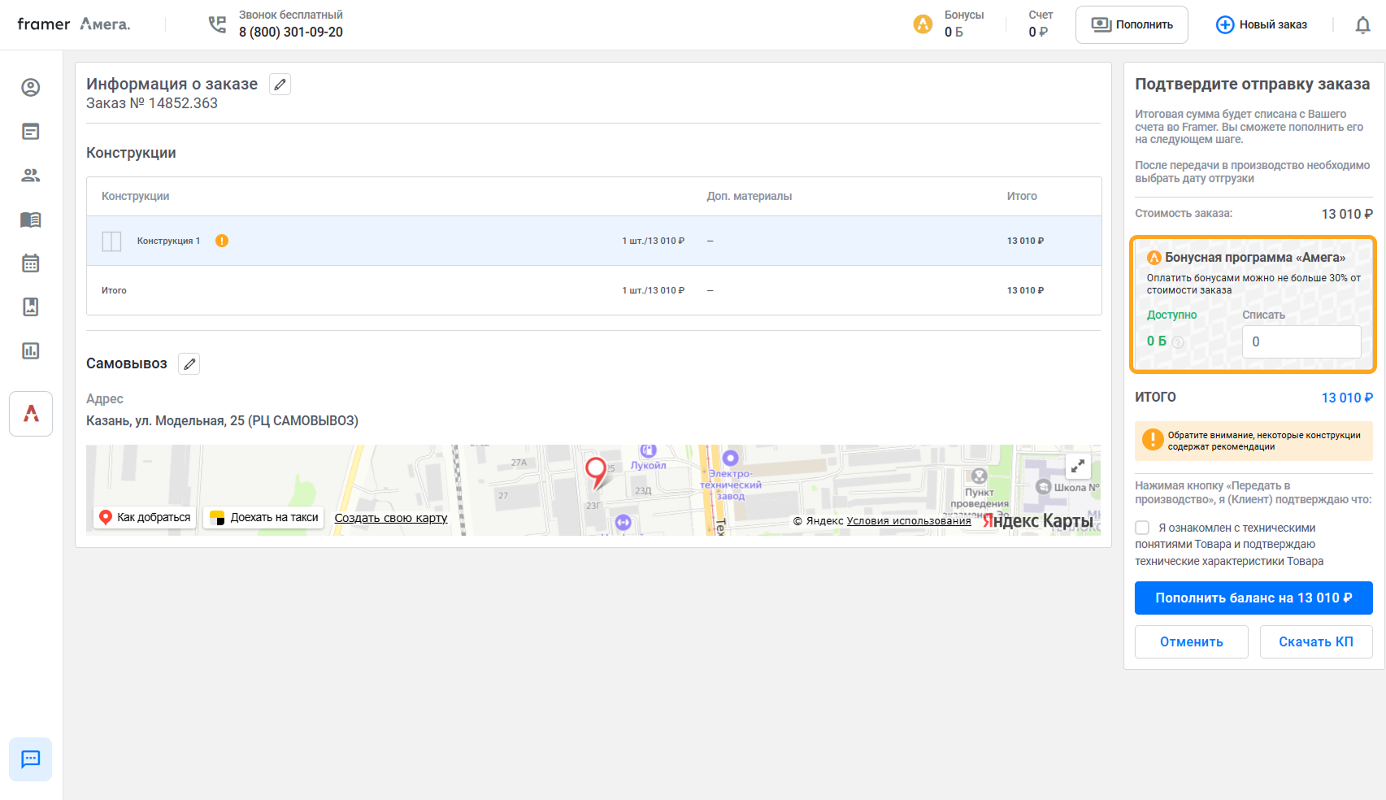
Task: Open the user profile sidebar icon
Action: coord(31,88)
